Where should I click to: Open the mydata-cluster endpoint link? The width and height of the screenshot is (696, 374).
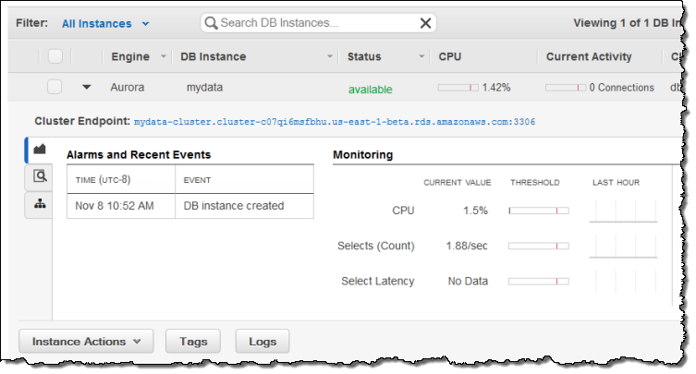click(x=335, y=122)
